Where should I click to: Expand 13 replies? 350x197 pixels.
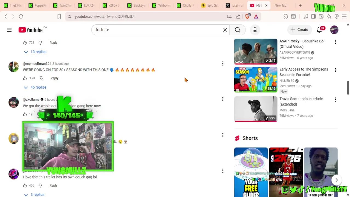click(35, 52)
